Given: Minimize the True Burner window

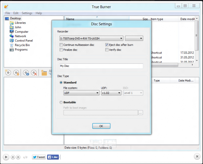Looking at the screenshot, I should pos(178,6).
